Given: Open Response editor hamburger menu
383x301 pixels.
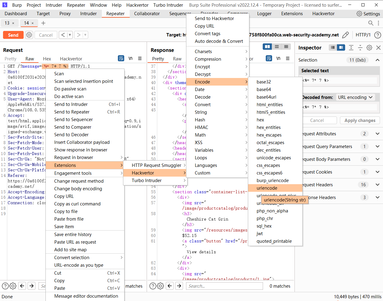Looking at the screenshot, I should click(288, 58).
